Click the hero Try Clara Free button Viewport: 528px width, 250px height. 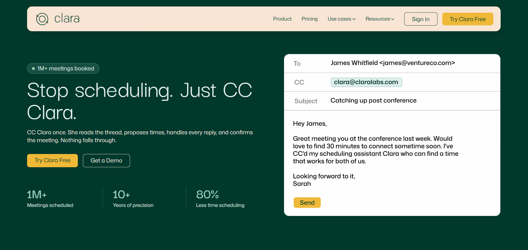tap(52, 160)
